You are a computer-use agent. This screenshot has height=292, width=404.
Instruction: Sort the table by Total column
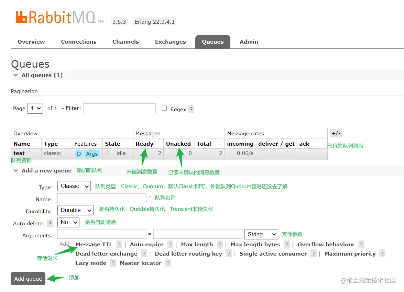[204, 144]
